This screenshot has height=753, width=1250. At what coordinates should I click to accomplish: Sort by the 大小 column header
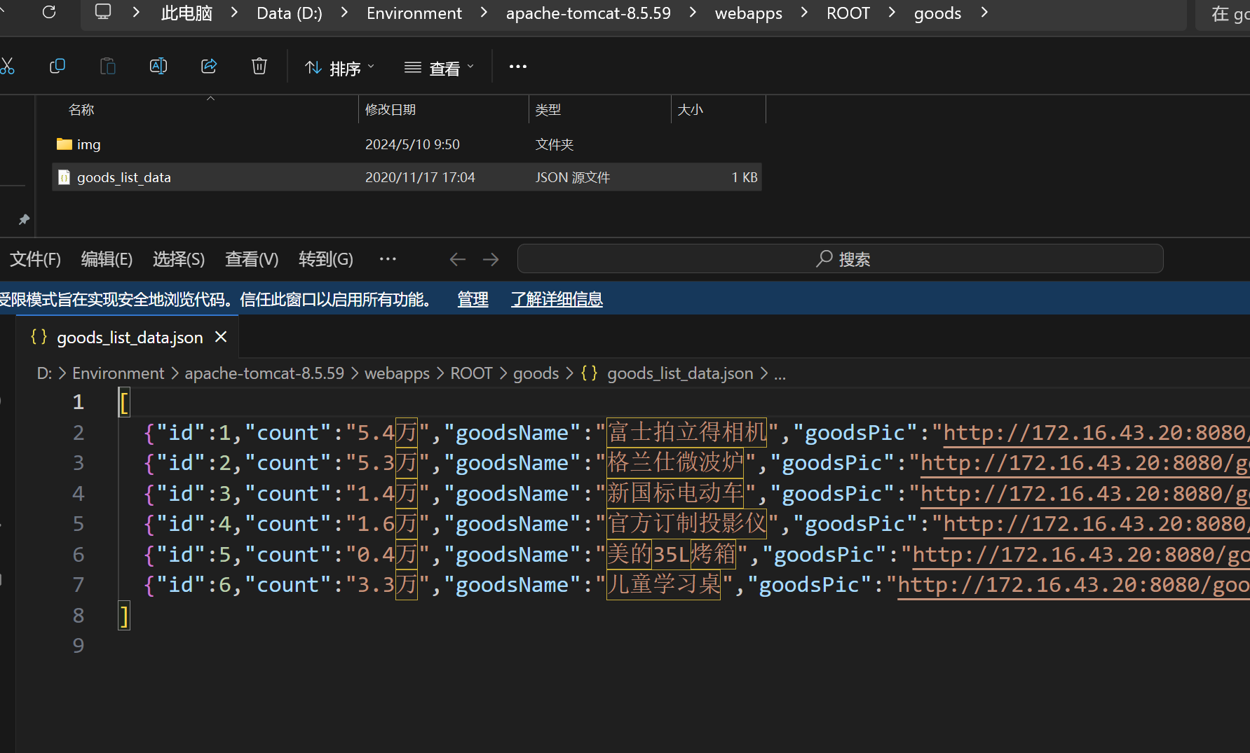tap(691, 110)
